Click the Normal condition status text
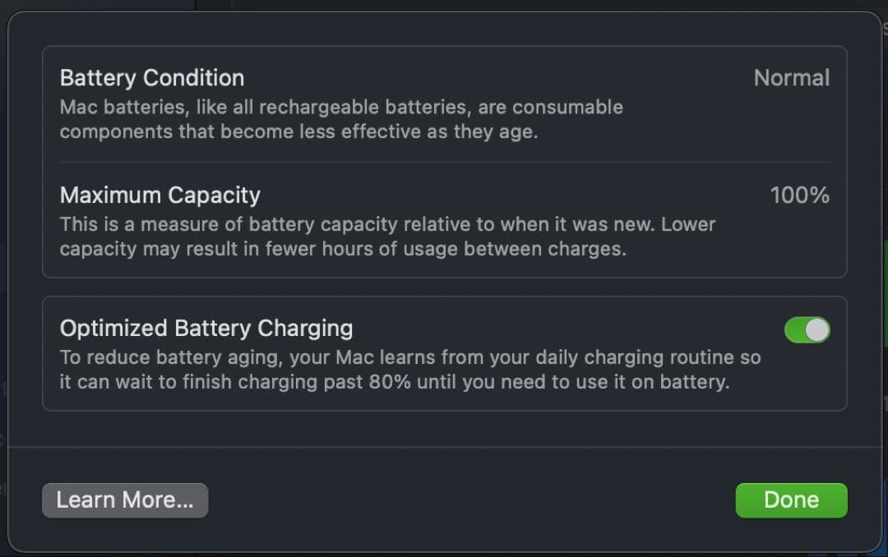Screen dimensions: 888x557 click(791, 77)
